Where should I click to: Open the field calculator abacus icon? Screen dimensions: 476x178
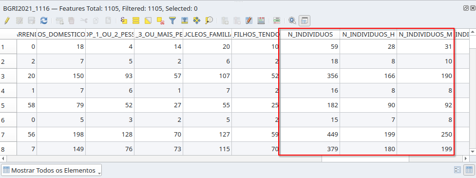click(261, 20)
